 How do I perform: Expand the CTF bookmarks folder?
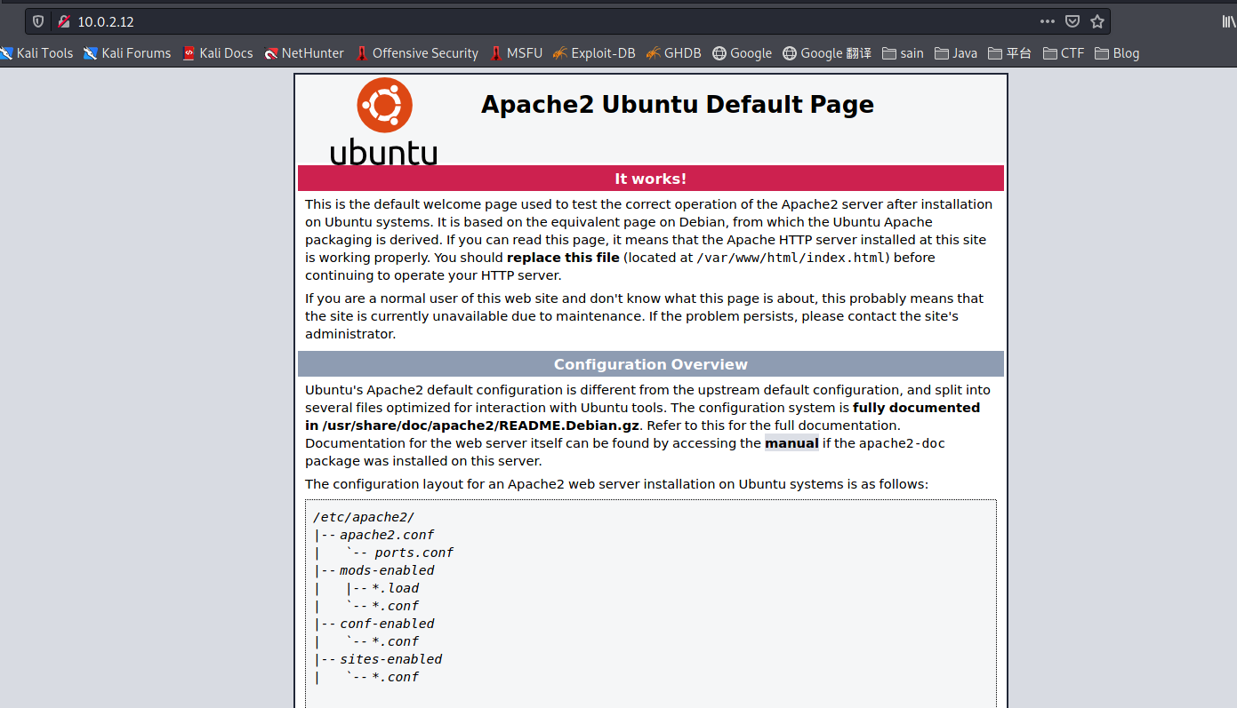pyautogui.click(x=1064, y=53)
